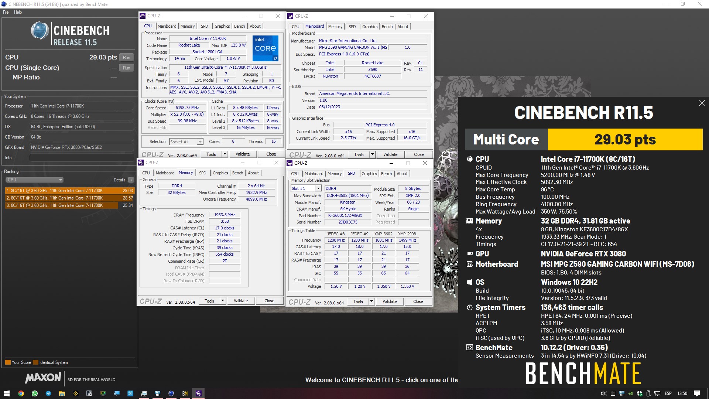Select ranking row 1 with score 29.03
Viewport: 709px width, 399px height.
pos(70,191)
